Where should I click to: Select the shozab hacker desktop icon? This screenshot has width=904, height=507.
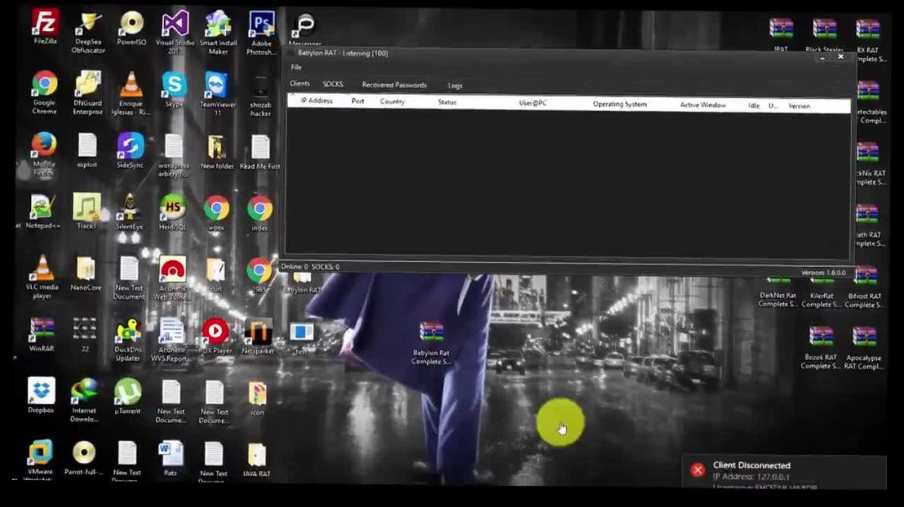tap(260, 95)
